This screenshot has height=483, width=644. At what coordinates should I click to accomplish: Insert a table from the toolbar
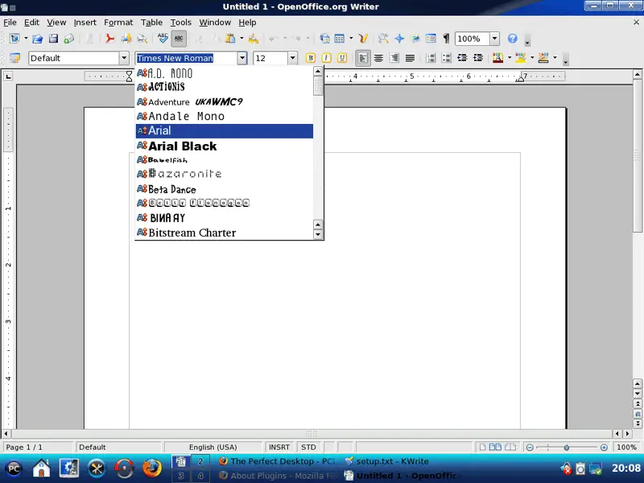pyautogui.click(x=339, y=39)
